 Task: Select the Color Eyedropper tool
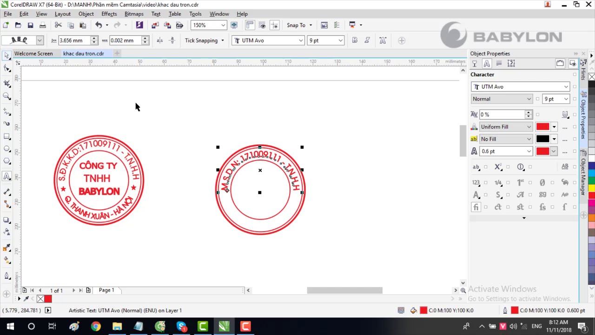pos(7,248)
